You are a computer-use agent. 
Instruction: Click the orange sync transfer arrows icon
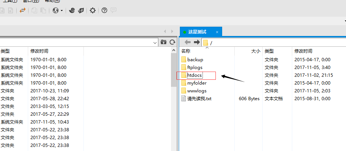(x=23, y=10)
